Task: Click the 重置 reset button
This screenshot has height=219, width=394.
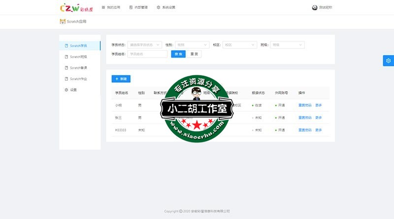Action: [194, 54]
